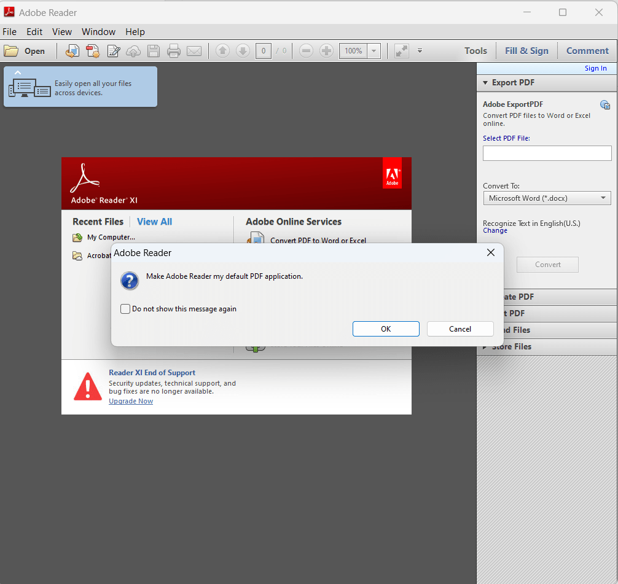Click the devices icon in the blue tip

pos(29,87)
